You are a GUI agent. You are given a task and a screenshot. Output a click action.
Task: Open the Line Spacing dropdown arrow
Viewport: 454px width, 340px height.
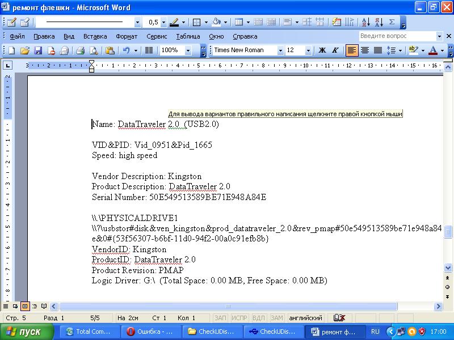pyautogui.click(x=401, y=50)
